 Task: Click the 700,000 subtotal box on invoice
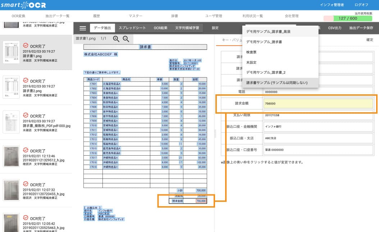point(201,190)
